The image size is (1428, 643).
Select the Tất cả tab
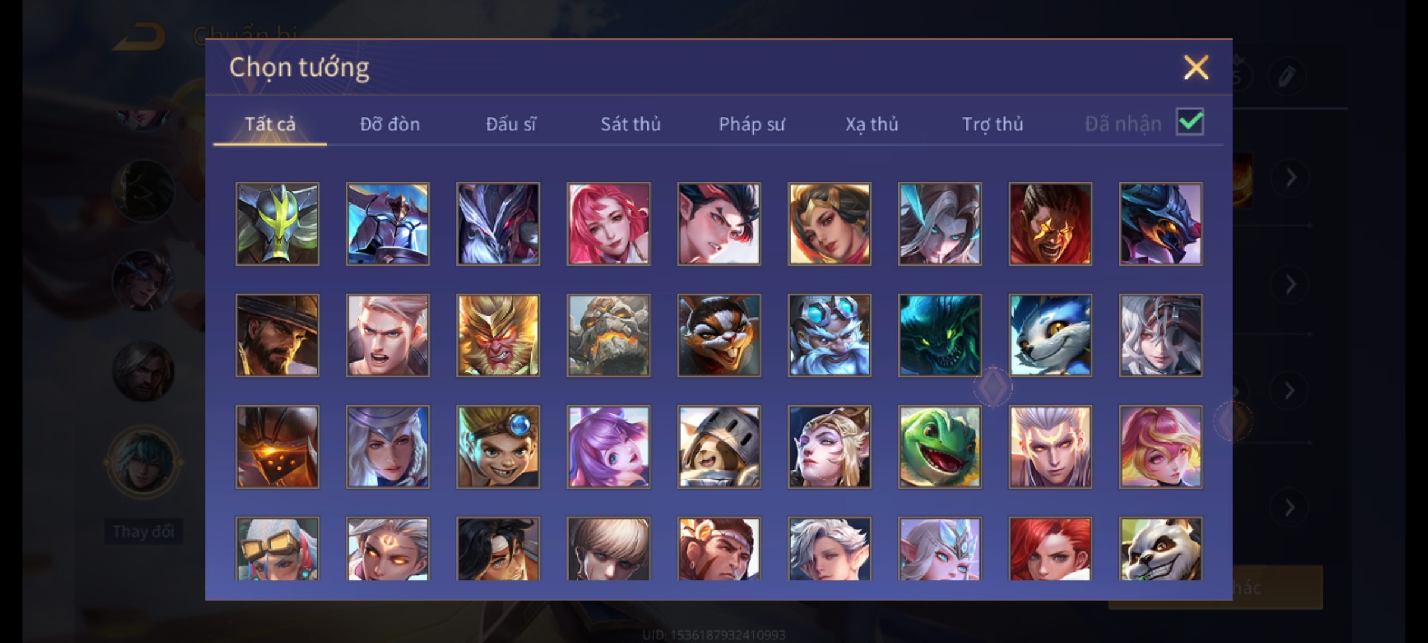point(270,124)
